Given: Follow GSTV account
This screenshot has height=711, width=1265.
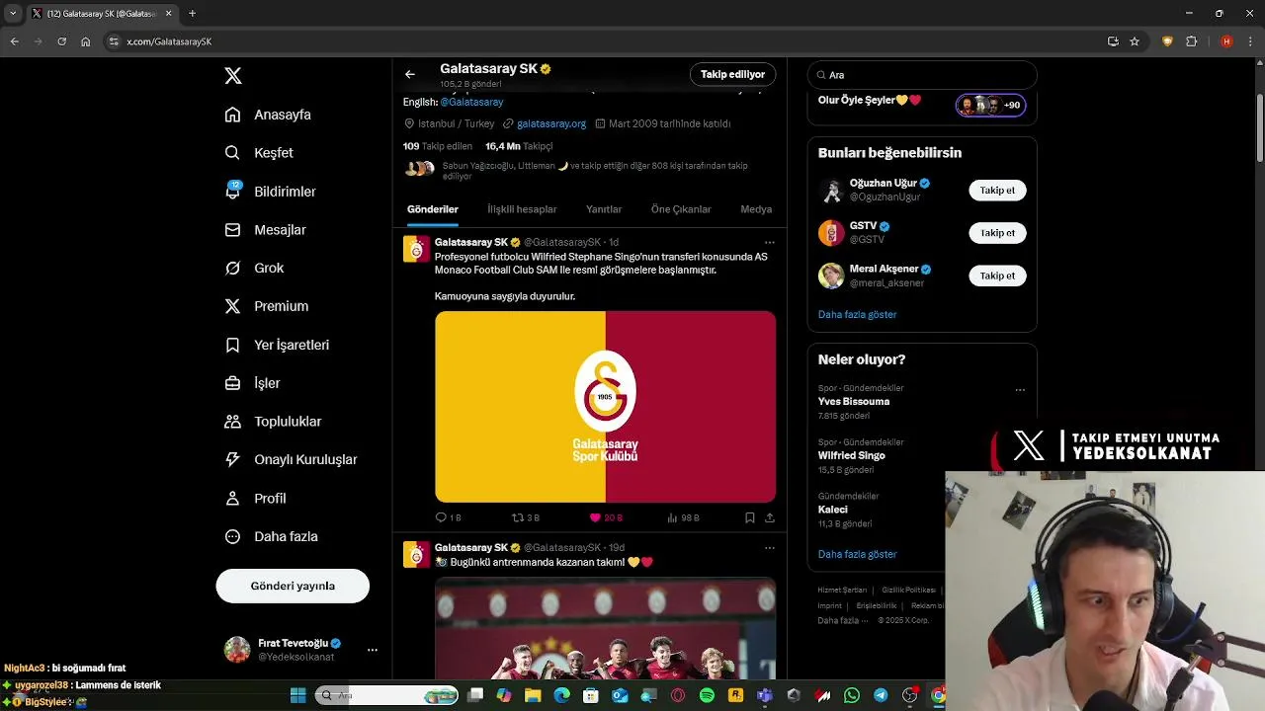Looking at the screenshot, I should pos(997,233).
